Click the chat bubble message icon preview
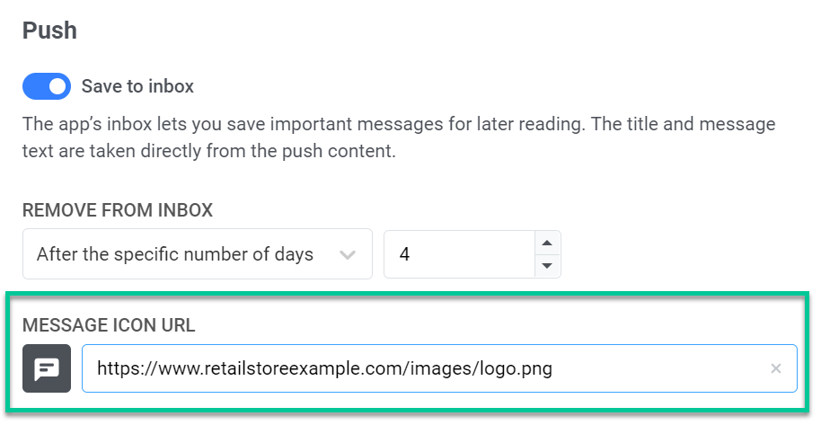Screen dimensions: 821x425 (47, 368)
